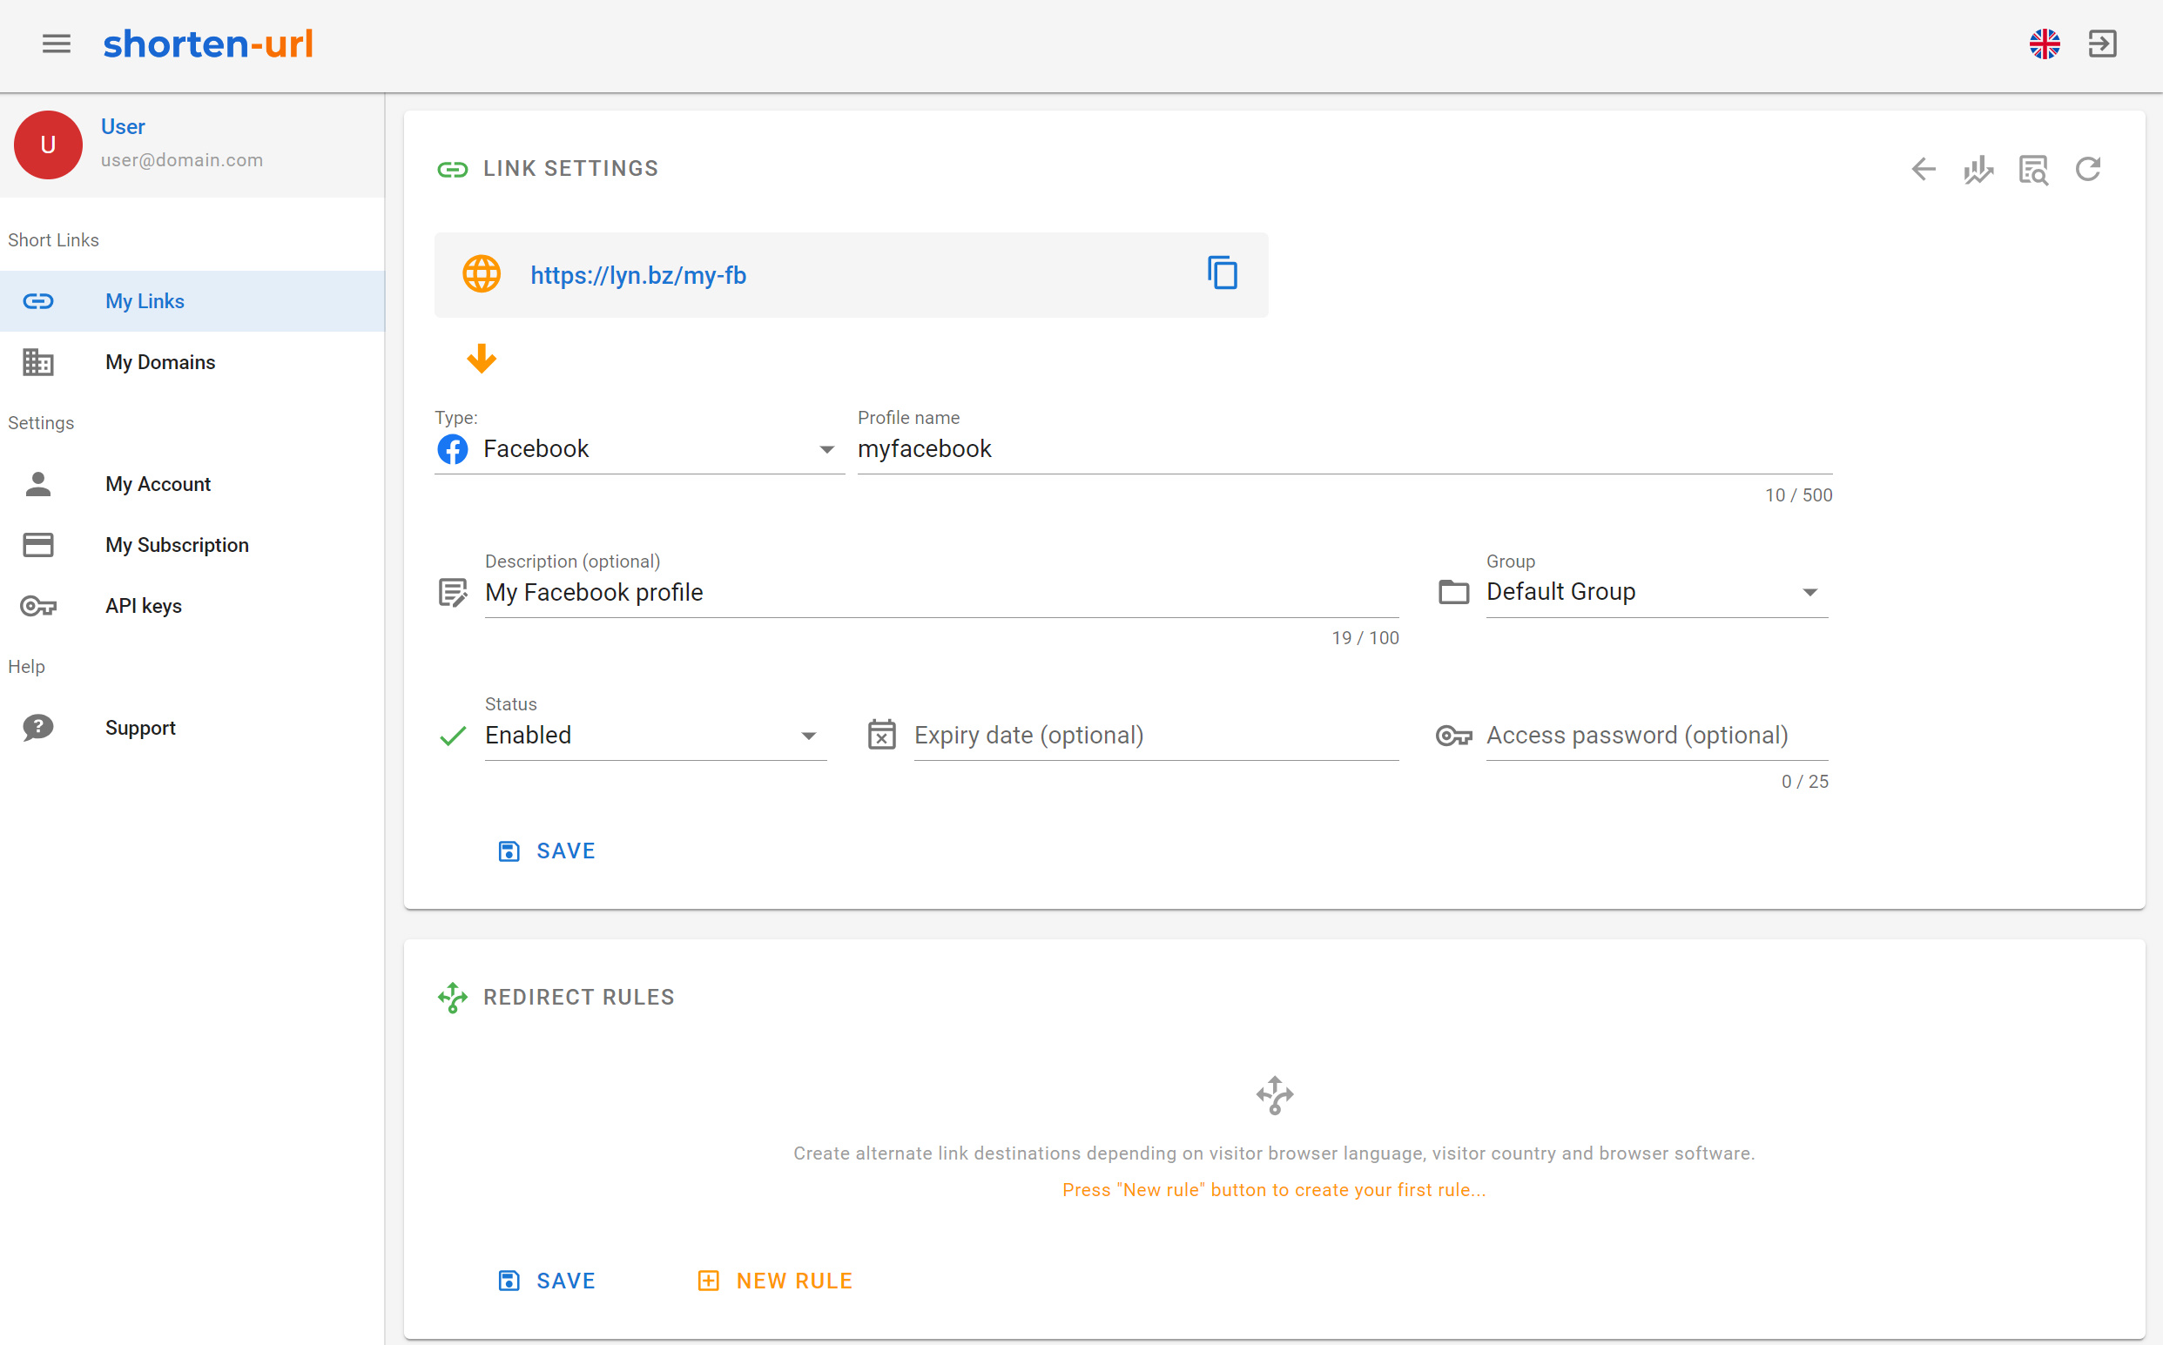The image size is (2163, 1345).
Task: Refresh the link settings
Action: pyautogui.click(x=2089, y=169)
